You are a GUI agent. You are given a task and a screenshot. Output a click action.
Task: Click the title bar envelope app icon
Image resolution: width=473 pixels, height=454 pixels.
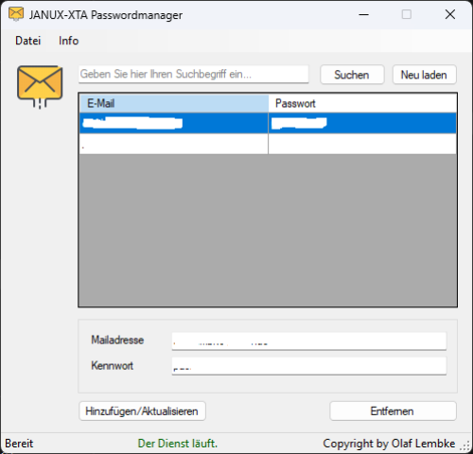point(16,14)
